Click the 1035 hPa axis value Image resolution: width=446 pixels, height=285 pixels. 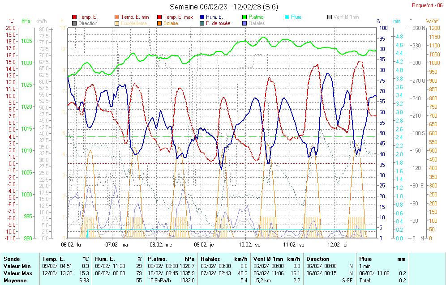(26, 41)
